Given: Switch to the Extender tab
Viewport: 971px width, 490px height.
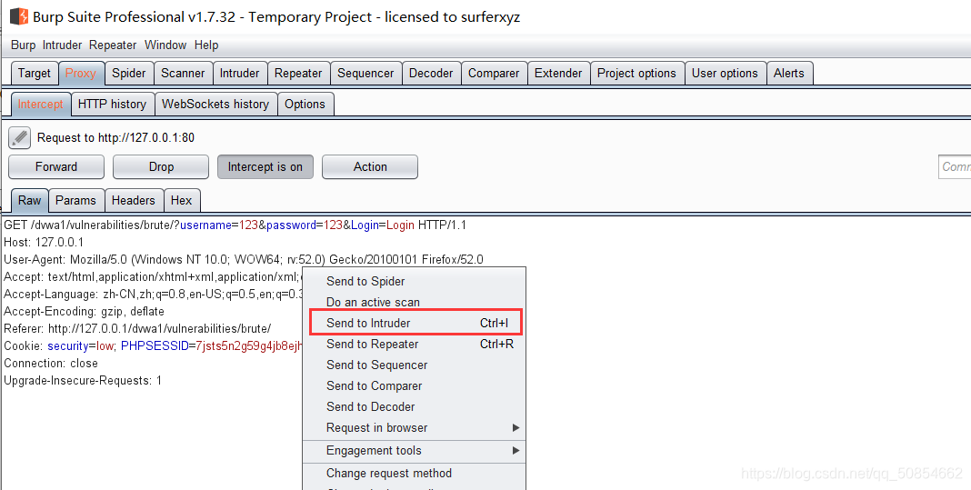Looking at the screenshot, I should [x=558, y=73].
